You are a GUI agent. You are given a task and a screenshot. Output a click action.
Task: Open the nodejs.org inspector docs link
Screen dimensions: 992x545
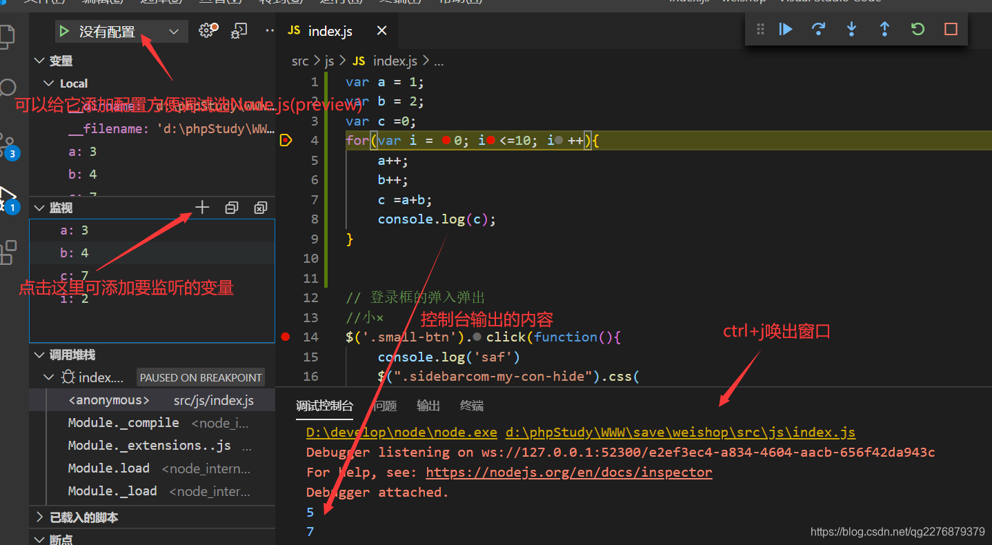click(x=569, y=473)
